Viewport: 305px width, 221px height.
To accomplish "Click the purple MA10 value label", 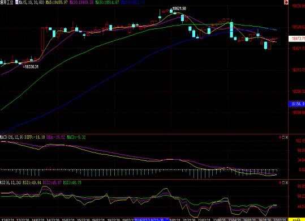I will click(x=81, y=2).
